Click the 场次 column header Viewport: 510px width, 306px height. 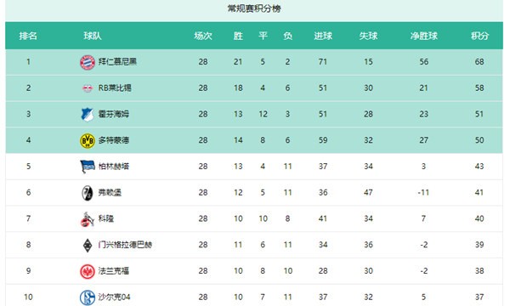(203, 36)
